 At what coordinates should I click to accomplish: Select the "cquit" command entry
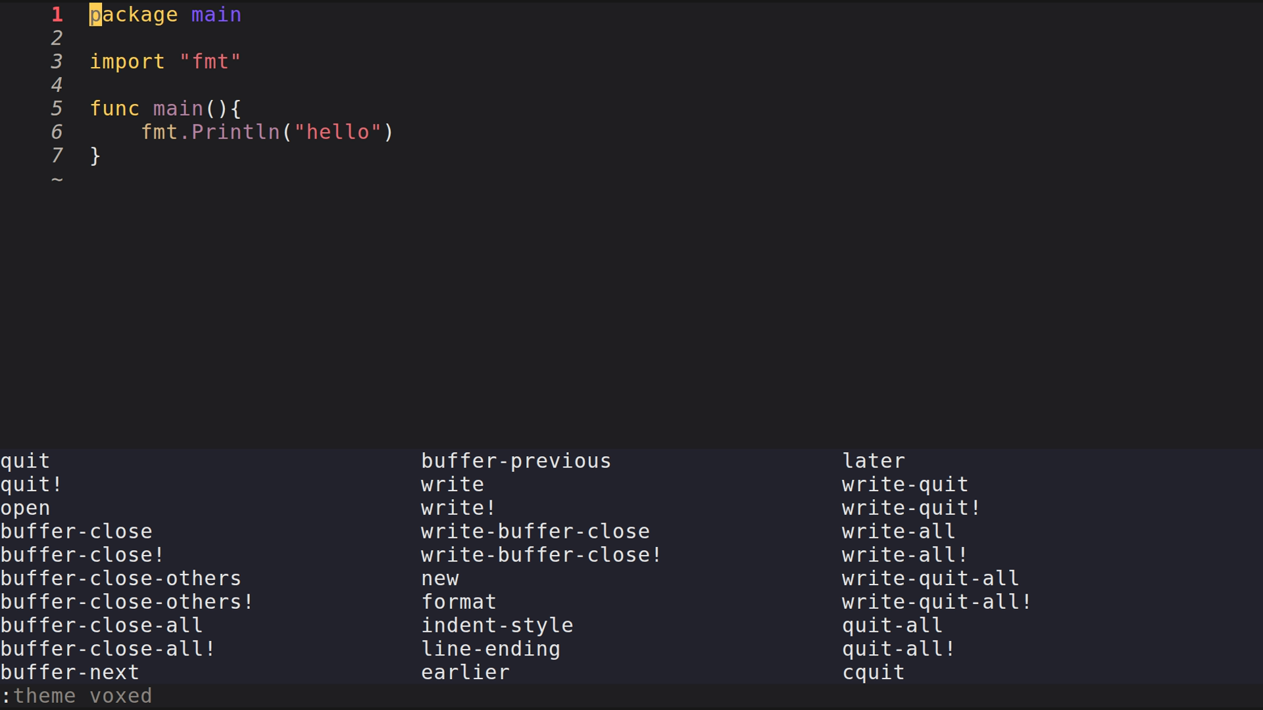873,673
